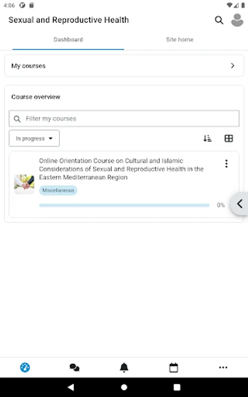Focus the Filter my courses field

click(124, 119)
